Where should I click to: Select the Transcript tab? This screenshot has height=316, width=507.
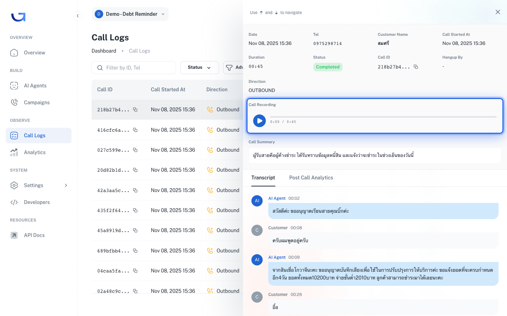pyautogui.click(x=263, y=178)
